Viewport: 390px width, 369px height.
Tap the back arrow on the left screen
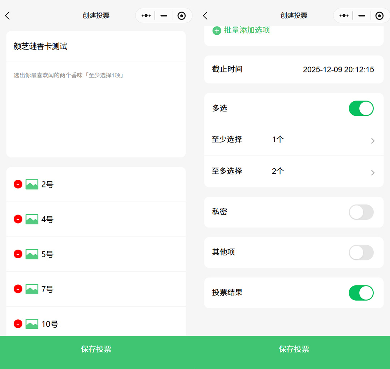8,16
